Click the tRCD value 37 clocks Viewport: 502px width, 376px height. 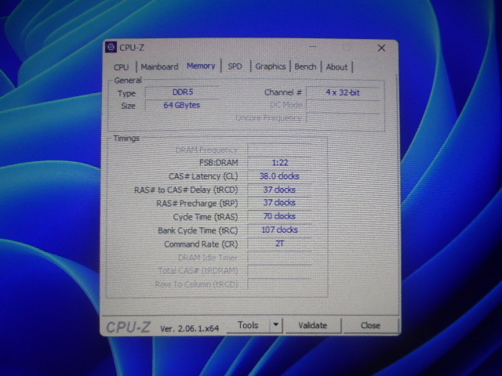280,190
